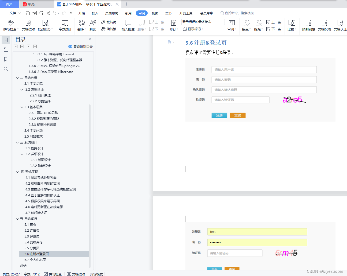This screenshot has height=276, width=347.
Task: Collapse the 五 系统运行 tree node
Action: [x=17, y=219]
